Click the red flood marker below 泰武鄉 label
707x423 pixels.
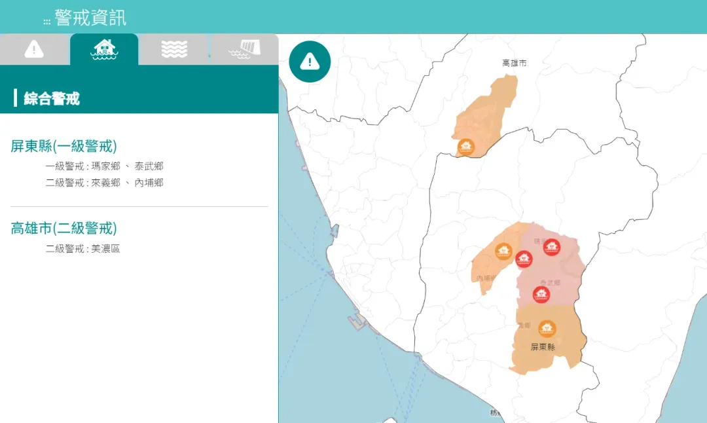tap(541, 295)
